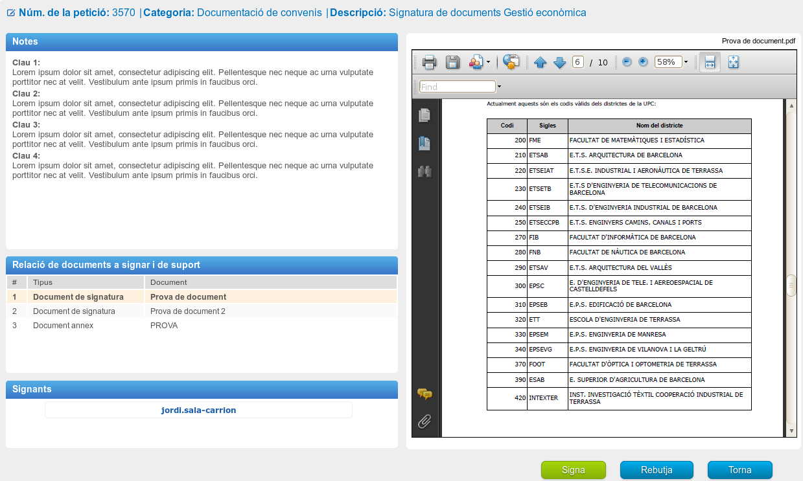Click the print icon in PDF toolbar
803x481 pixels.
[429, 62]
